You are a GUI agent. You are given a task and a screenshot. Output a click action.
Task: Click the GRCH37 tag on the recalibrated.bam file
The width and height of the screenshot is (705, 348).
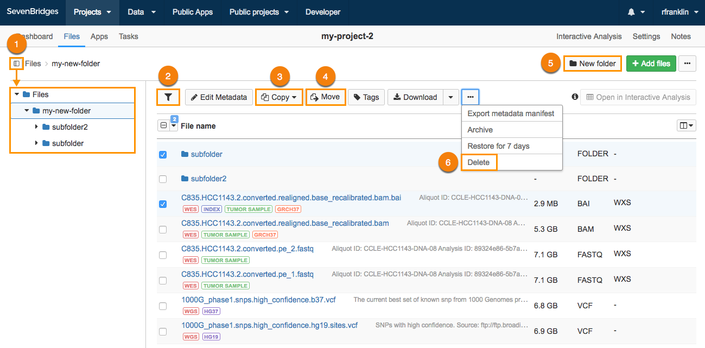coord(265,235)
